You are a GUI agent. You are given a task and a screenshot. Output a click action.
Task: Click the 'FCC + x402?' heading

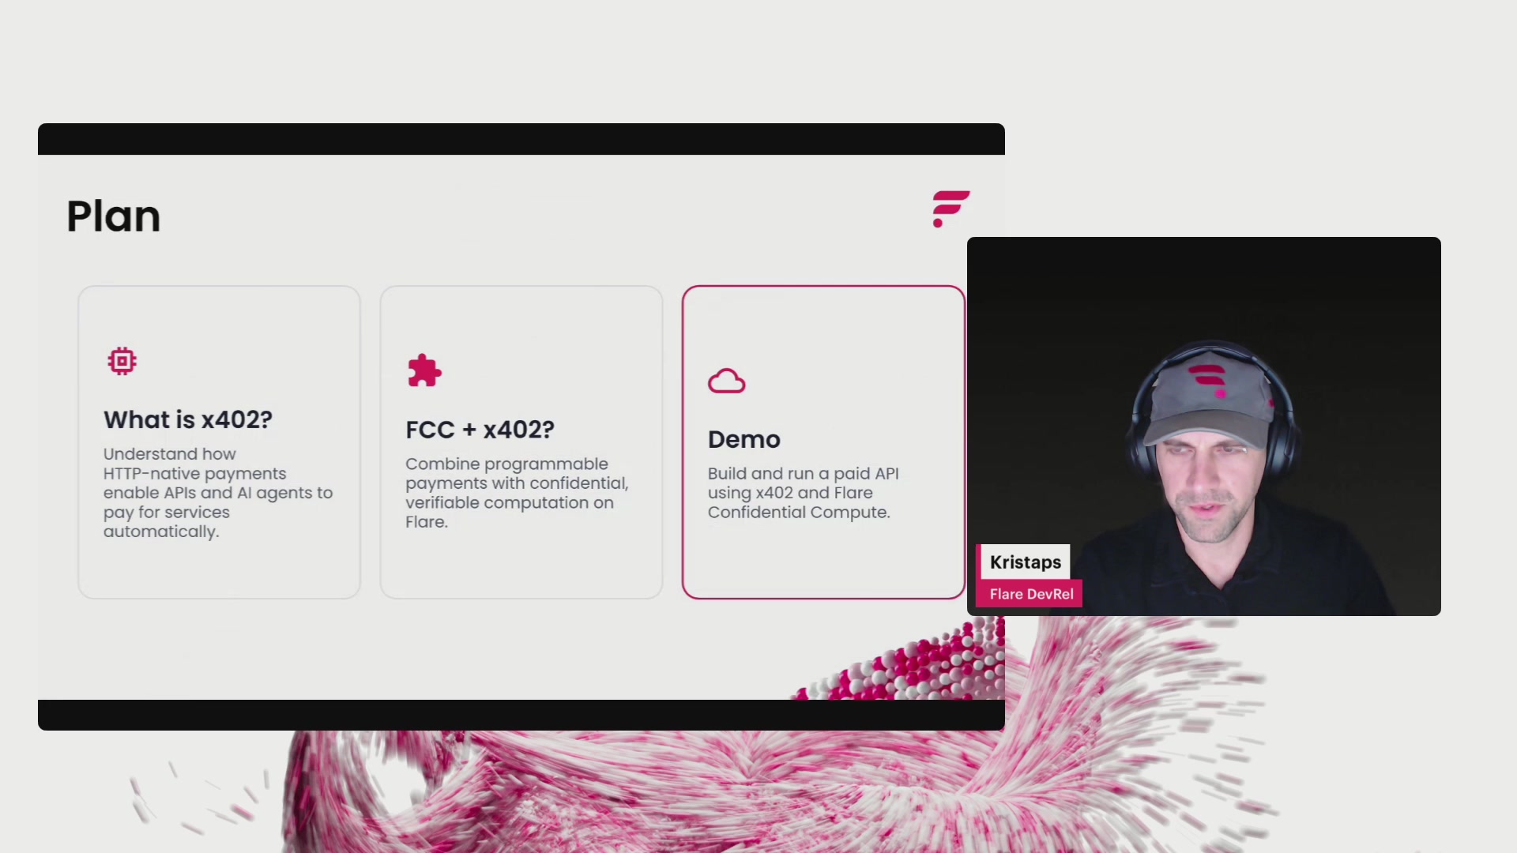point(480,430)
